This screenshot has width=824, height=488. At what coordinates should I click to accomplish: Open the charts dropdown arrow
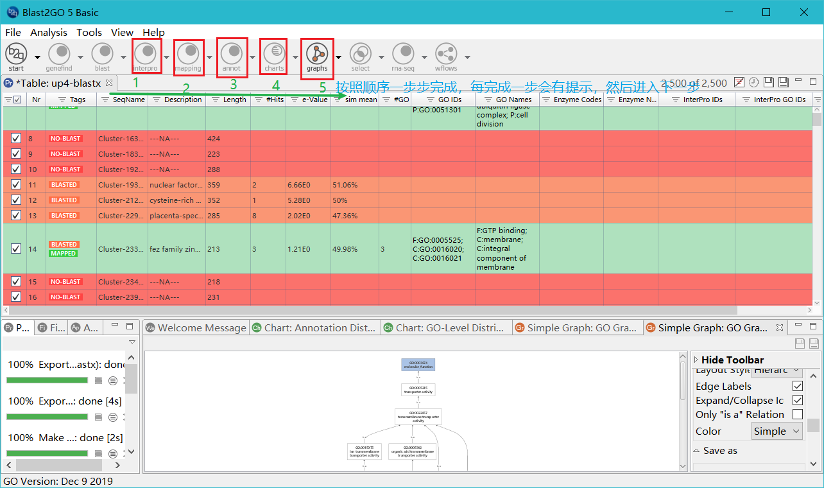tap(295, 57)
